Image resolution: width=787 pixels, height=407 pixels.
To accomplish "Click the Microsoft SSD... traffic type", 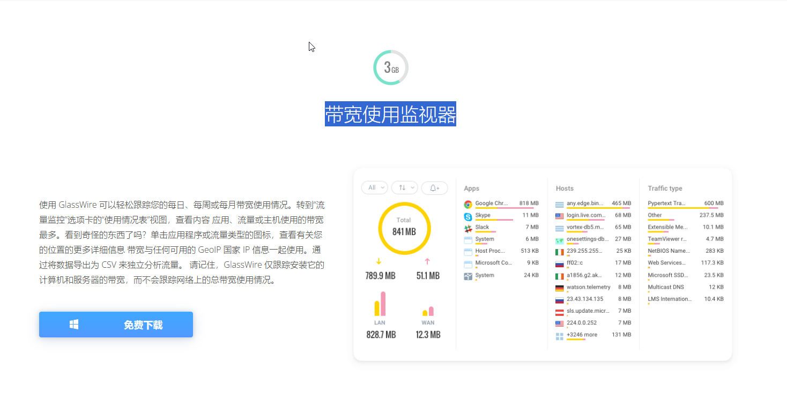I will (x=667, y=275).
